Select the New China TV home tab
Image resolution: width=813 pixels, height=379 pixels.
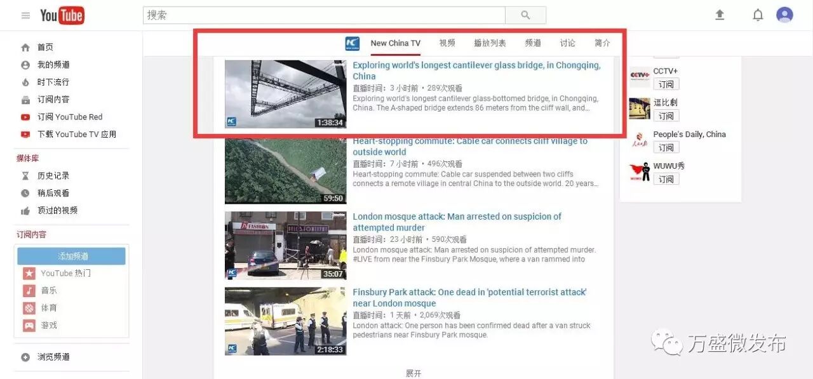(395, 43)
